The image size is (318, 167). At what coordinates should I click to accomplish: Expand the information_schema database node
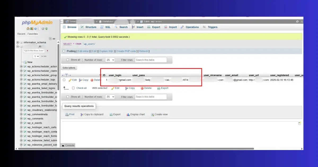(17, 42)
